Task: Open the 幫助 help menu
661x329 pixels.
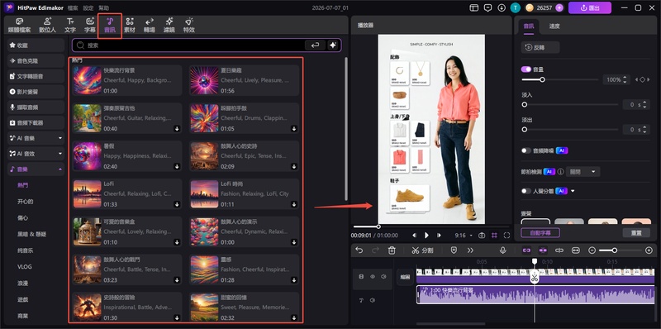Action: point(104,8)
